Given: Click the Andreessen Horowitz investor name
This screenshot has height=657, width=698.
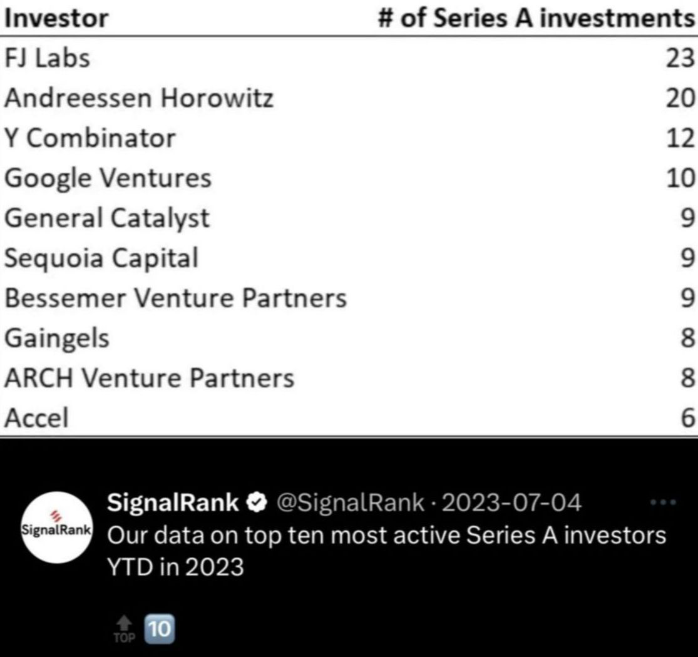Looking at the screenshot, I should click(139, 98).
